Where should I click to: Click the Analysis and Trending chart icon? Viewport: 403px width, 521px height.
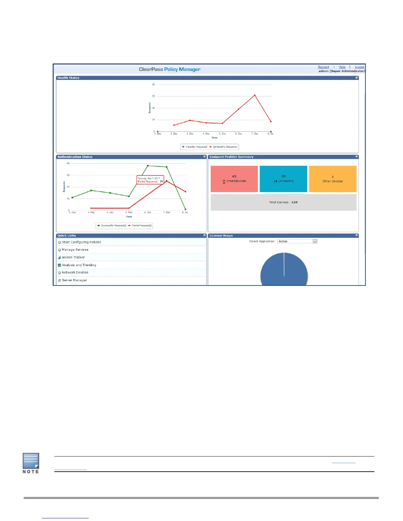click(59, 265)
